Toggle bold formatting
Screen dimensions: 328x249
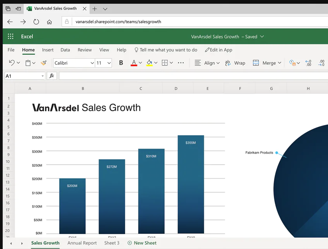(121, 63)
